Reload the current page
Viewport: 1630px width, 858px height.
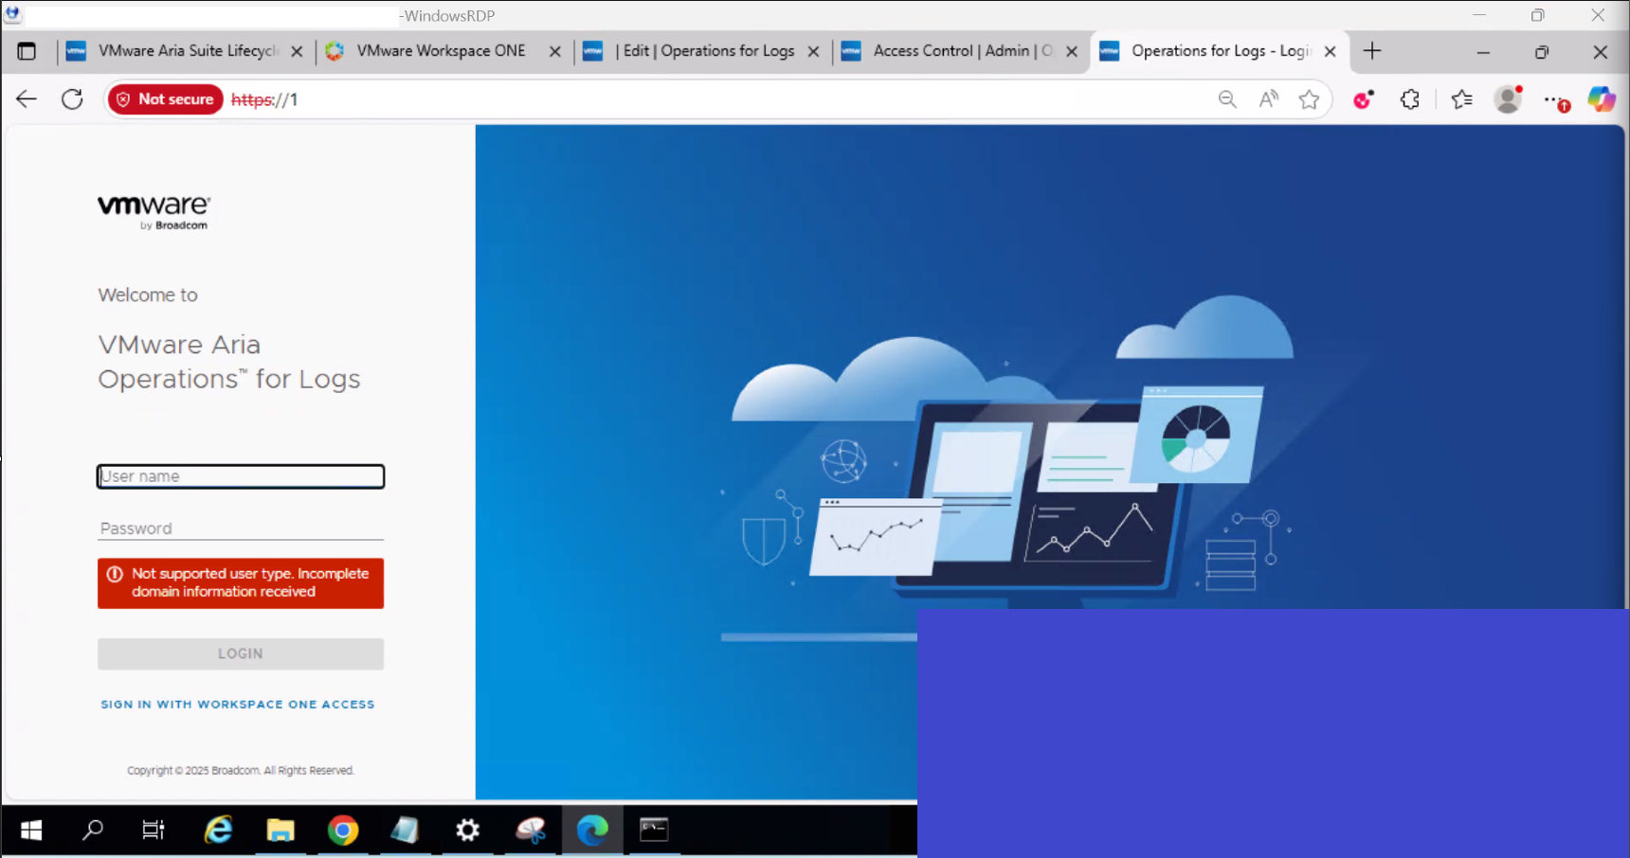click(x=72, y=99)
